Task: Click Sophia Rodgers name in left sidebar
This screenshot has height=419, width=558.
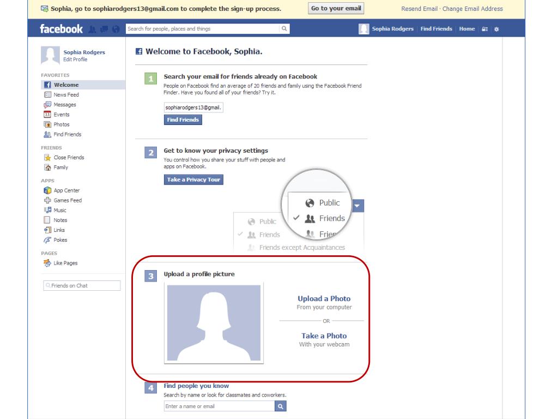Action: pyautogui.click(x=84, y=52)
